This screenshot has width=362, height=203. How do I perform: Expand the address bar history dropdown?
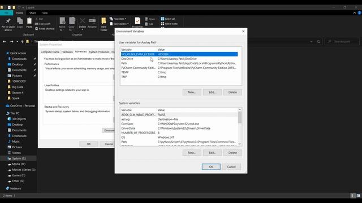click(x=311, y=42)
